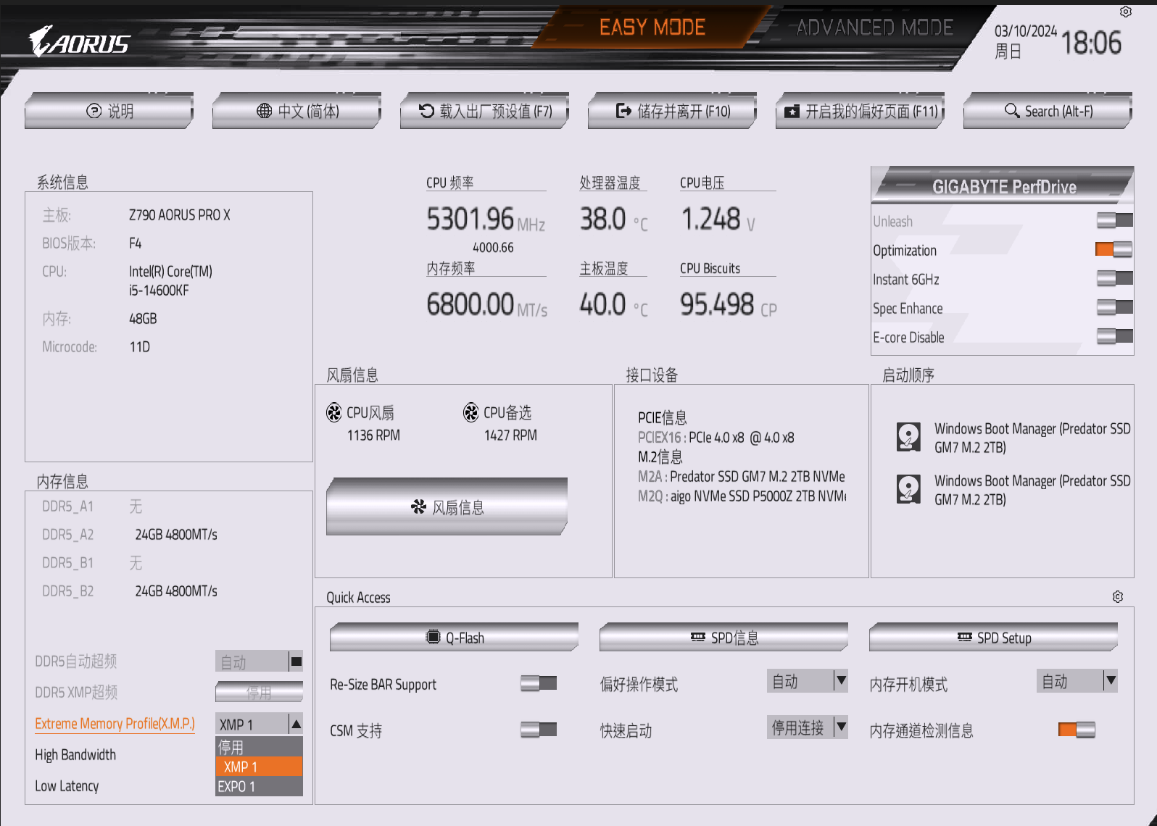
Task: Select first Windows Boot Manager drive icon
Action: pos(908,437)
